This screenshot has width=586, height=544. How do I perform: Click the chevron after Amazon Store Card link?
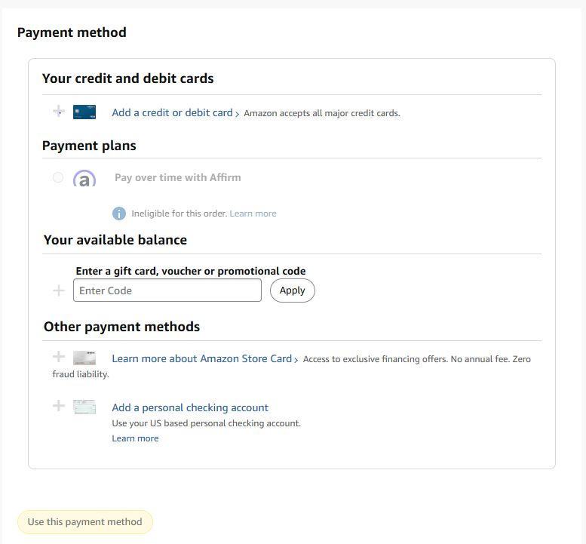pos(296,360)
